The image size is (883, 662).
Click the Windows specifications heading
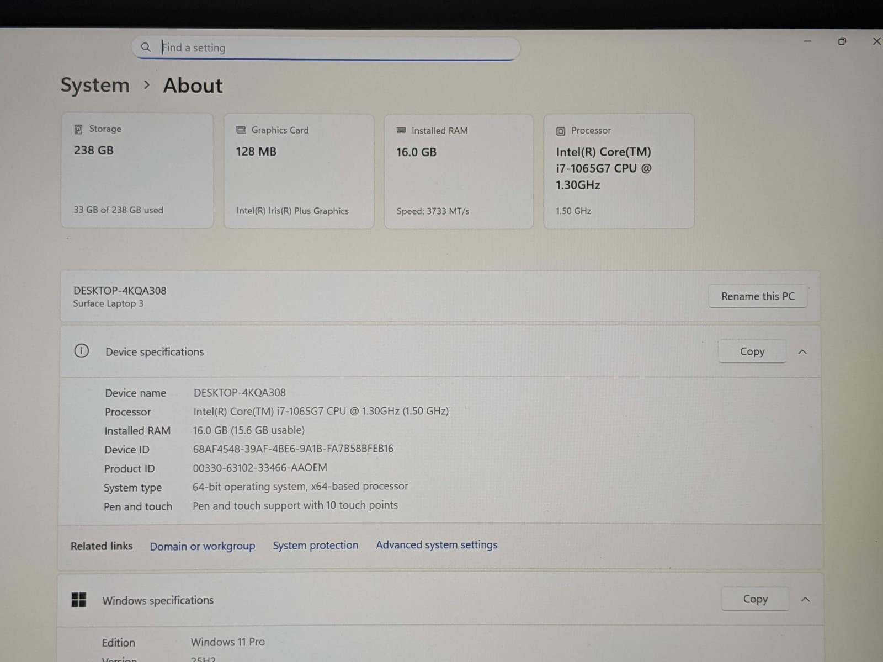158,600
